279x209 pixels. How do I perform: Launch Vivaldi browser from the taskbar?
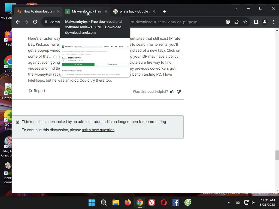[151, 202]
